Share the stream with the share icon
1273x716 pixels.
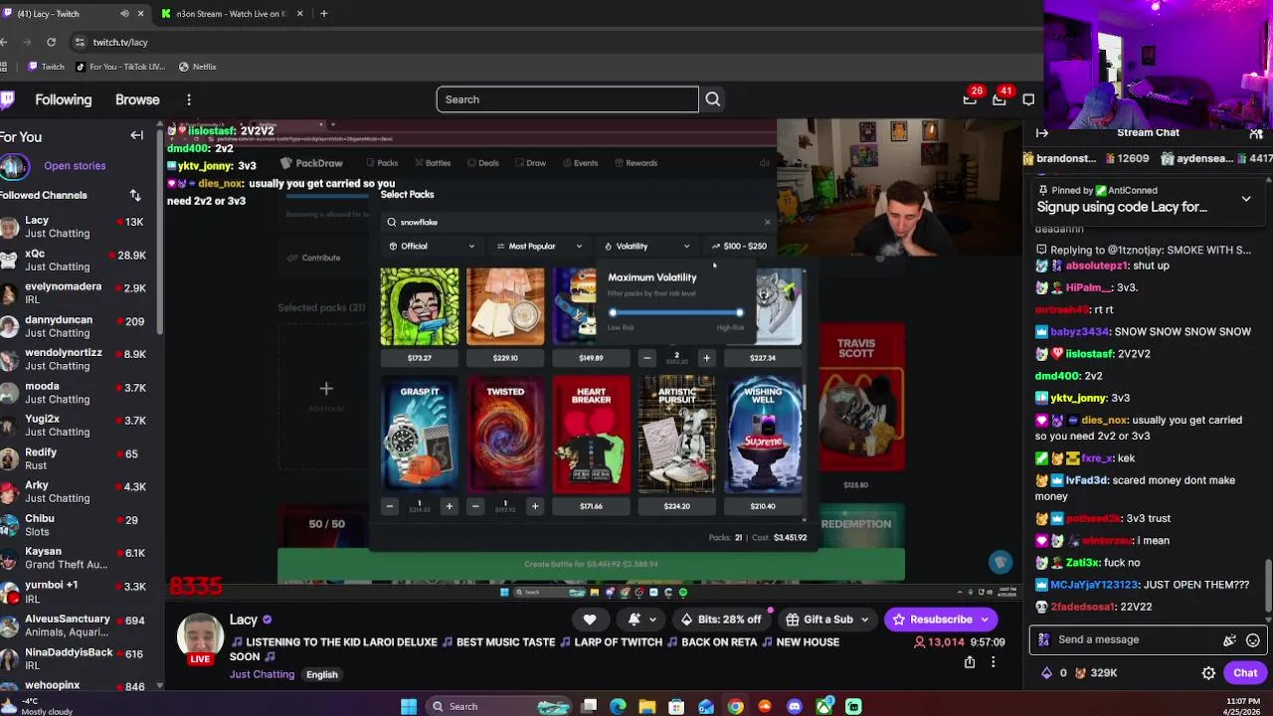970,661
